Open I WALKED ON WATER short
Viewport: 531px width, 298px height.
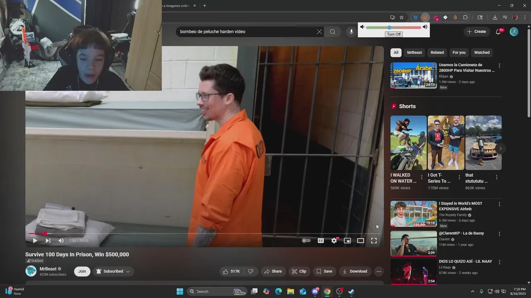click(x=408, y=143)
